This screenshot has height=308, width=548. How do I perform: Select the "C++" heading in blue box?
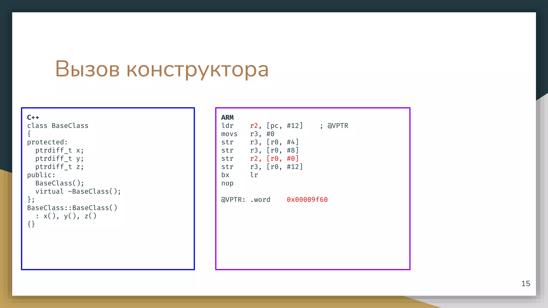point(33,117)
